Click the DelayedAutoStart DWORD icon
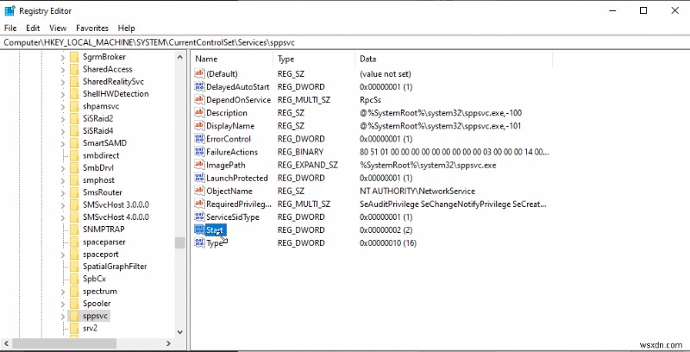The width and height of the screenshot is (690, 352). (x=199, y=86)
